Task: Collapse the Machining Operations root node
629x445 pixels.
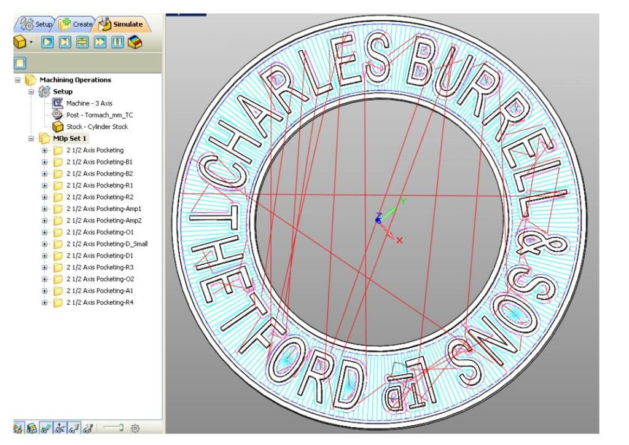Action: click(x=18, y=80)
